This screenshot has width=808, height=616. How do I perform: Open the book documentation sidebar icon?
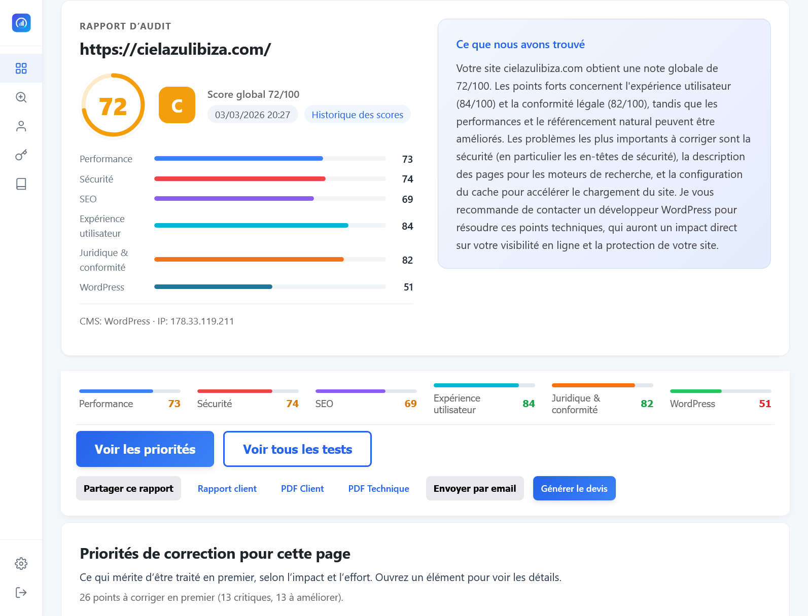[x=21, y=184]
